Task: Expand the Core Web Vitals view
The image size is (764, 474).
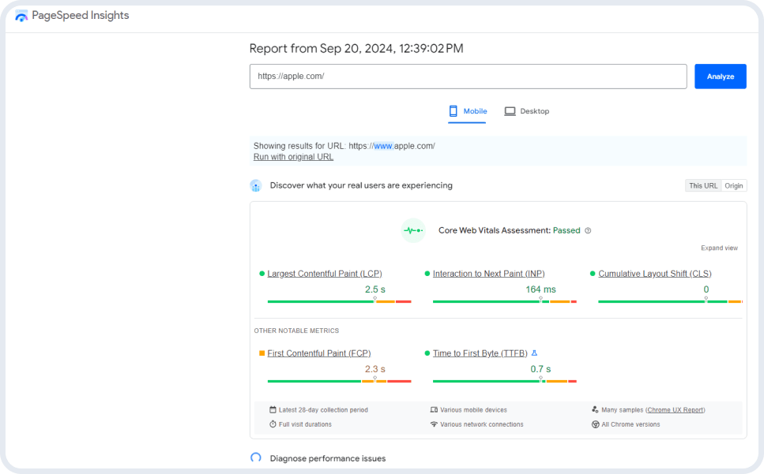Action: (719, 248)
